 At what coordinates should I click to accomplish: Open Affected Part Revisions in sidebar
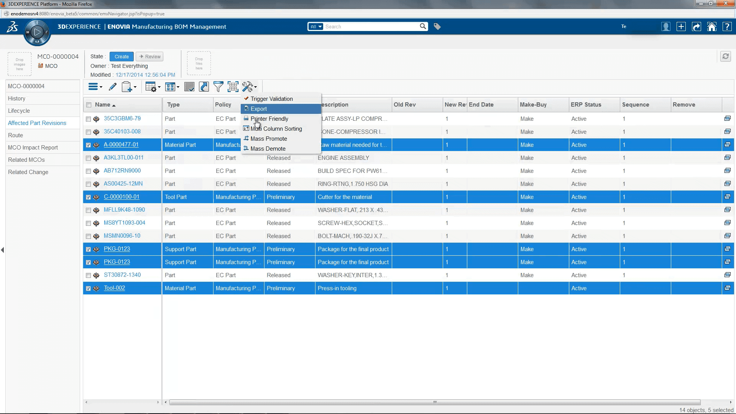[x=37, y=123]
